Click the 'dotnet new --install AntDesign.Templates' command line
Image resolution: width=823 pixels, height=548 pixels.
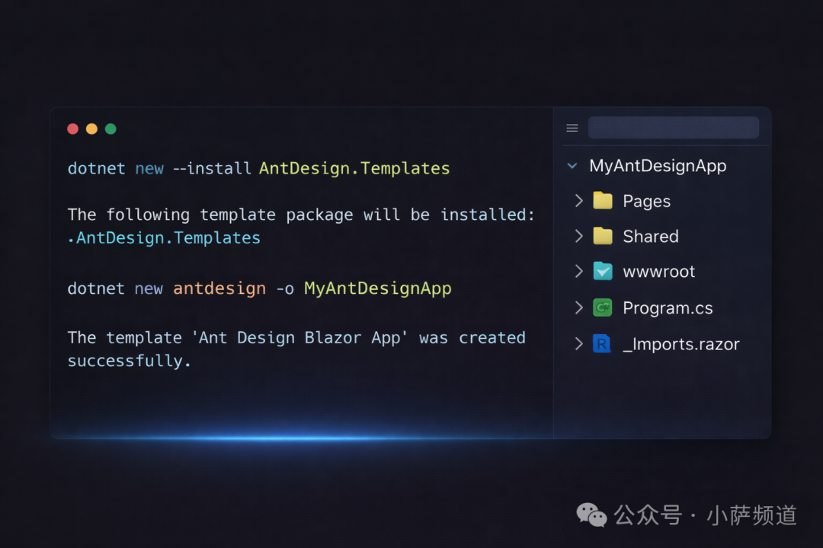point(259,168)
